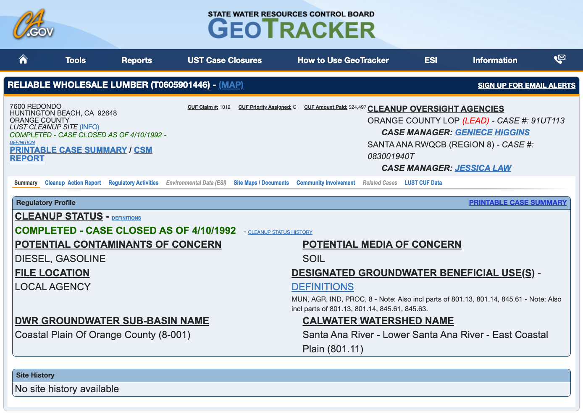This screenshot has width=583, height=417.
Task: Click case manager GENIECE HIGGINS link
Action: click(492, 132)
